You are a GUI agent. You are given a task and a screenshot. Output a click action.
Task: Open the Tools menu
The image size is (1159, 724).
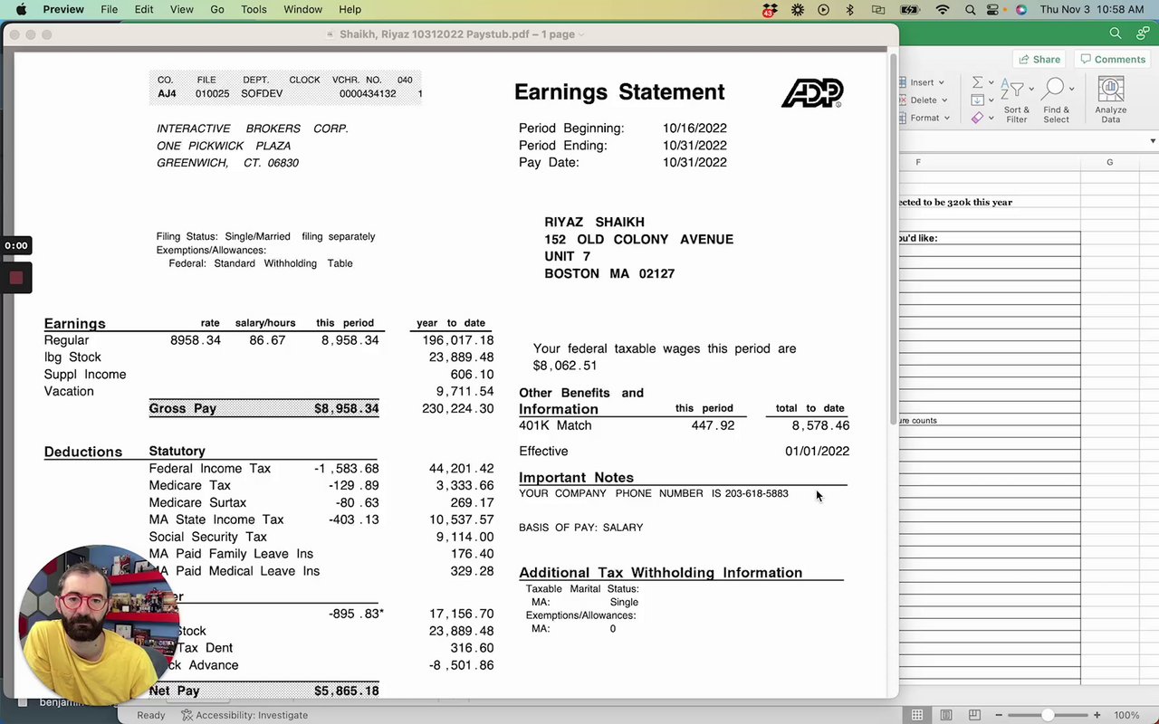(x=254, y=9)
